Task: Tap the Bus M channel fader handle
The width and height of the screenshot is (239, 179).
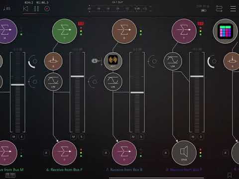Action: coord(17,85)
